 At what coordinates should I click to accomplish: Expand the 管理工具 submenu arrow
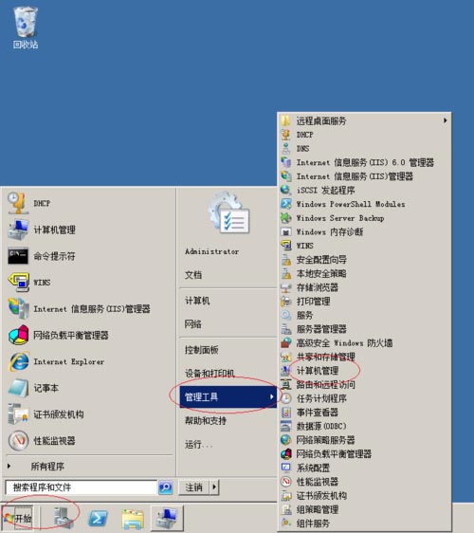[271, 396]
